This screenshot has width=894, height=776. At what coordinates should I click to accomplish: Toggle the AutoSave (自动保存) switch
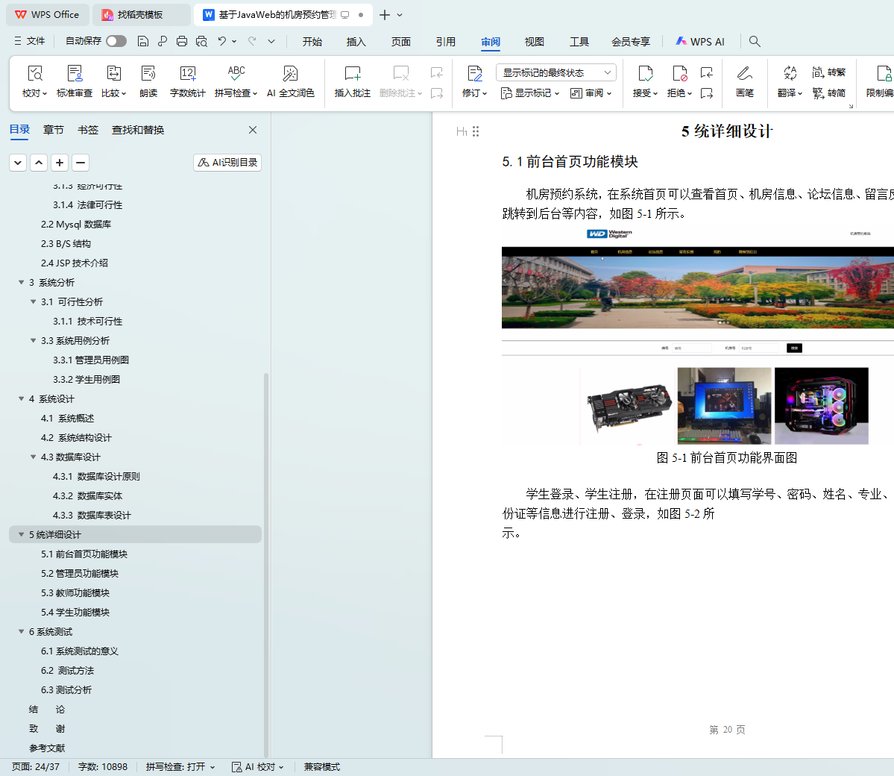click(x=116, y=41)
